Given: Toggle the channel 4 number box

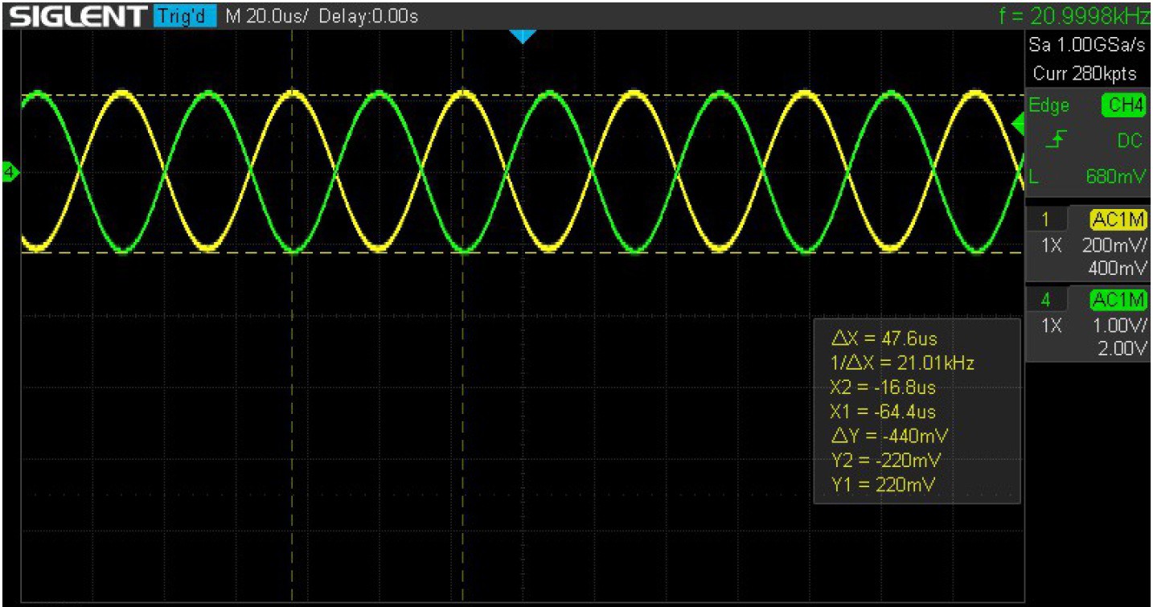Looking at the screenshot, I should tap(1048, 300).
